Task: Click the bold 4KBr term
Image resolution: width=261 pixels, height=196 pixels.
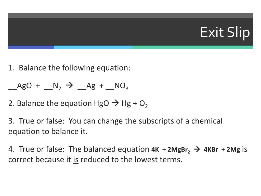Action: [211, 150]
